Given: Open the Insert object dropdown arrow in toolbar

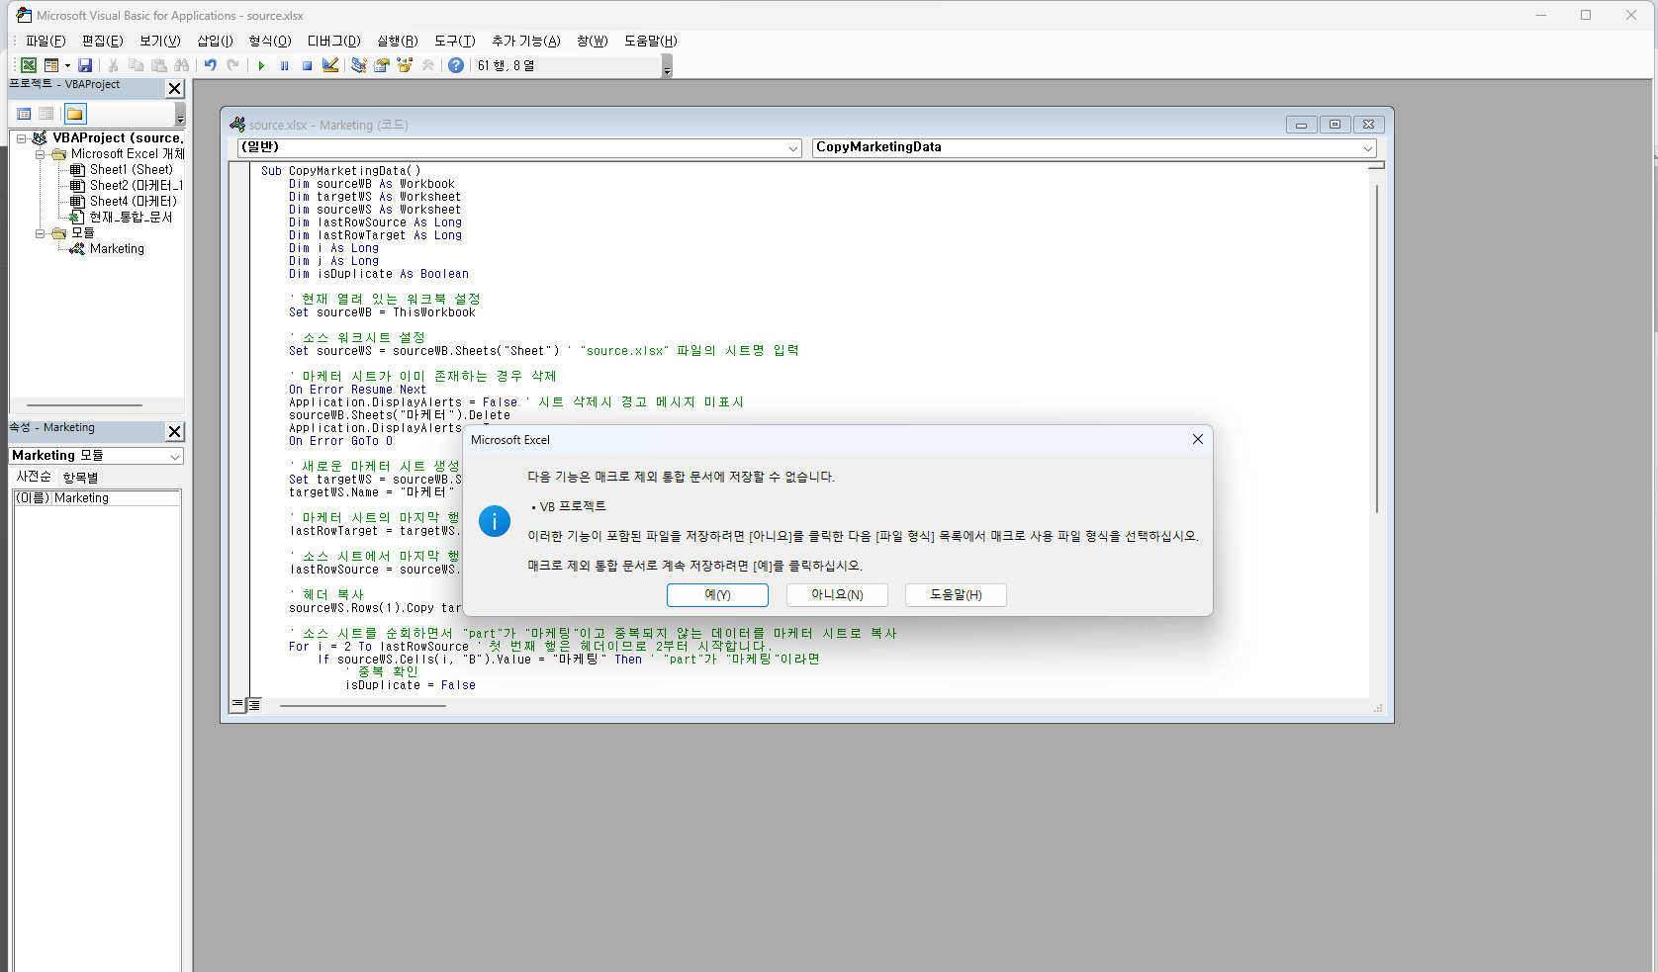Looking at the screenshot, I should (67, 65).
